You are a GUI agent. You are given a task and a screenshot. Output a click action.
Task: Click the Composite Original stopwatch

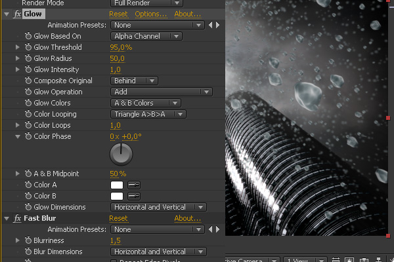28,81
